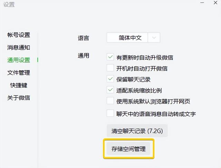This screenshot has height=168, width=221.
Task: Click the 存储空间管理 button
Action: [x=128, y=149]
